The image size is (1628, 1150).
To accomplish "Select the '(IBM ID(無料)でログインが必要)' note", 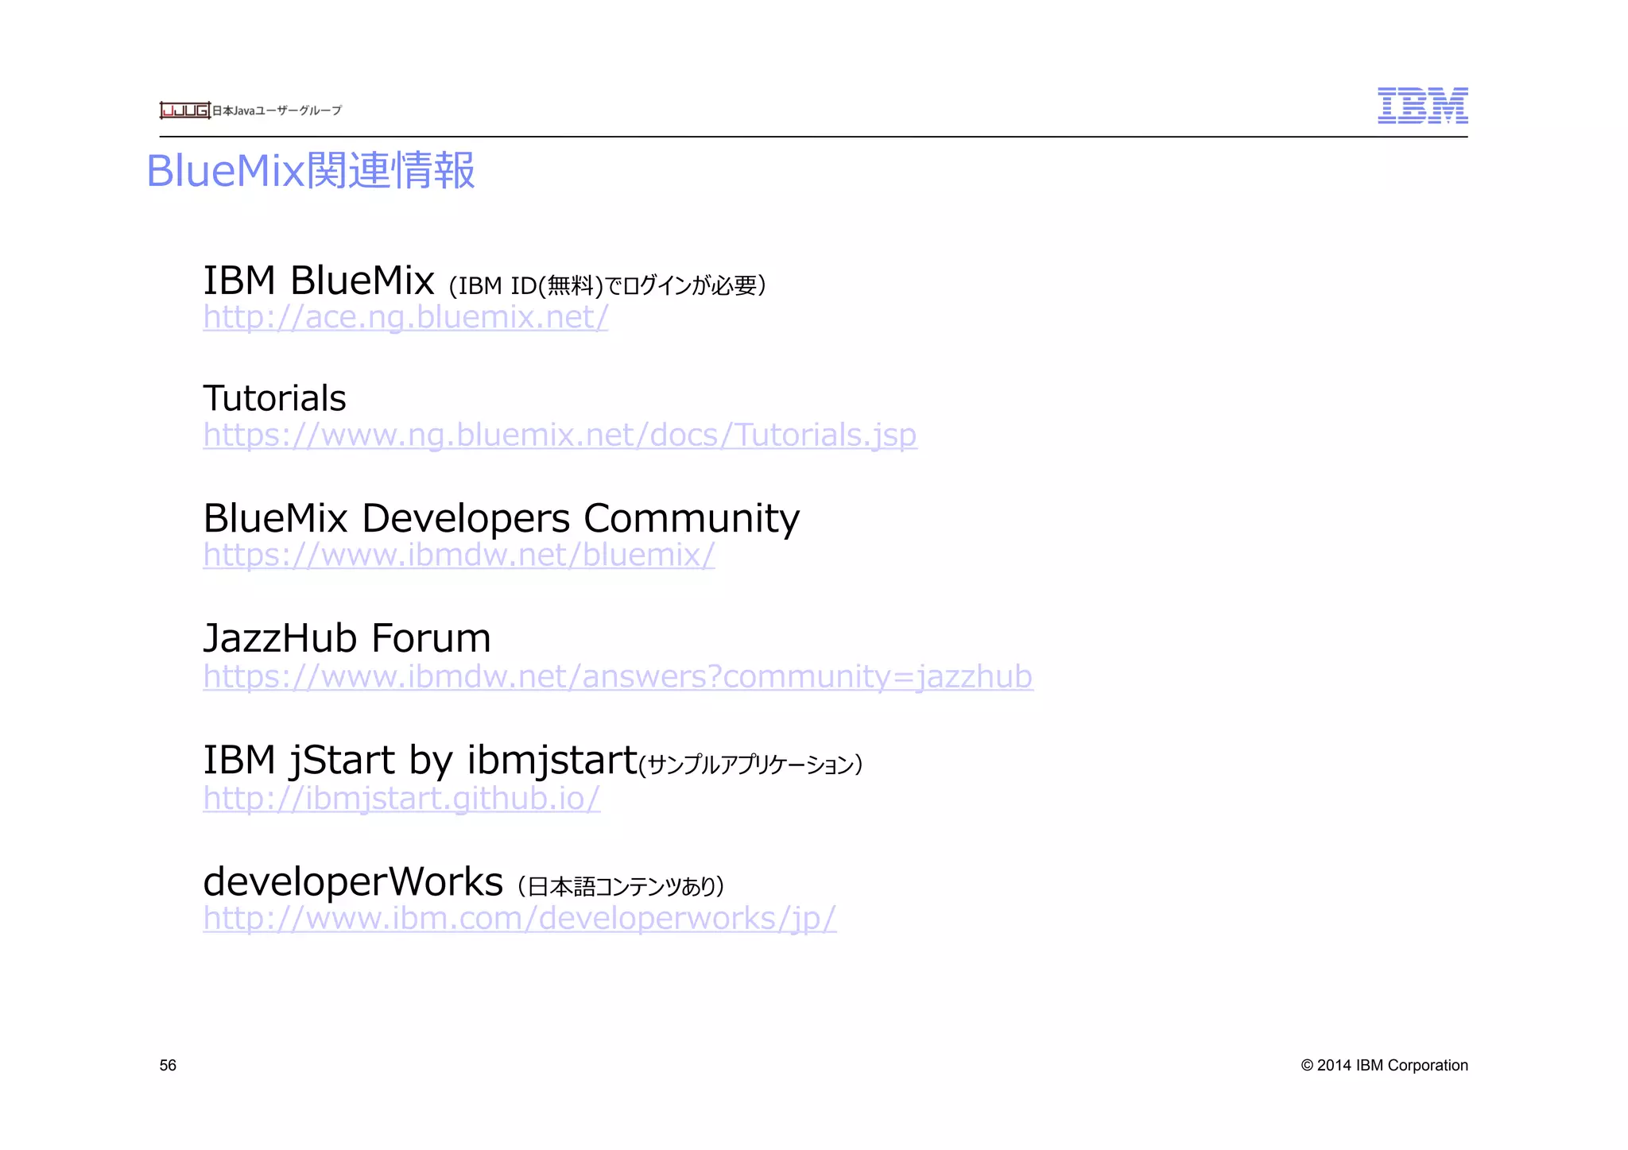I will click(607, 285).
